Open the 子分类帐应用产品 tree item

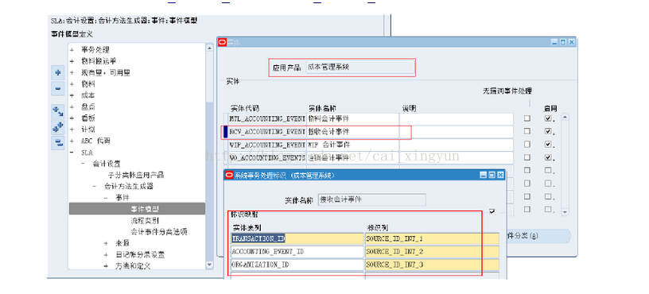[136, 175]
